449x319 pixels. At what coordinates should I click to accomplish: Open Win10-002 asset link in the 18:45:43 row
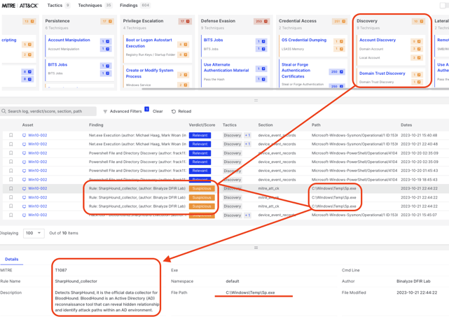point(38,180)
